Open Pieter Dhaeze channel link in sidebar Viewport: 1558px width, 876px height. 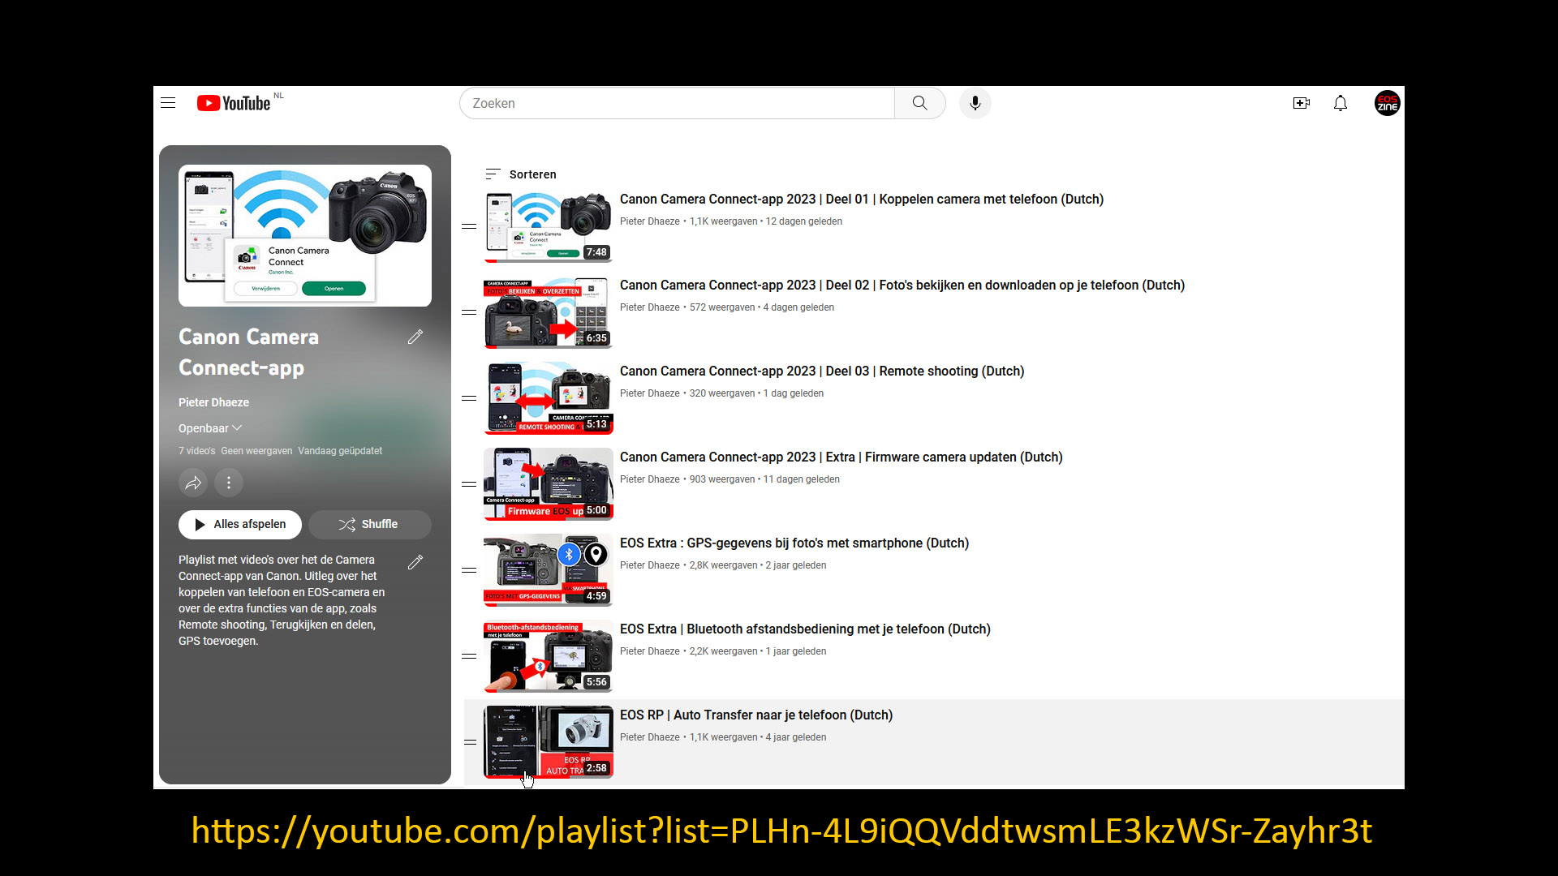[x=213, y=402]
